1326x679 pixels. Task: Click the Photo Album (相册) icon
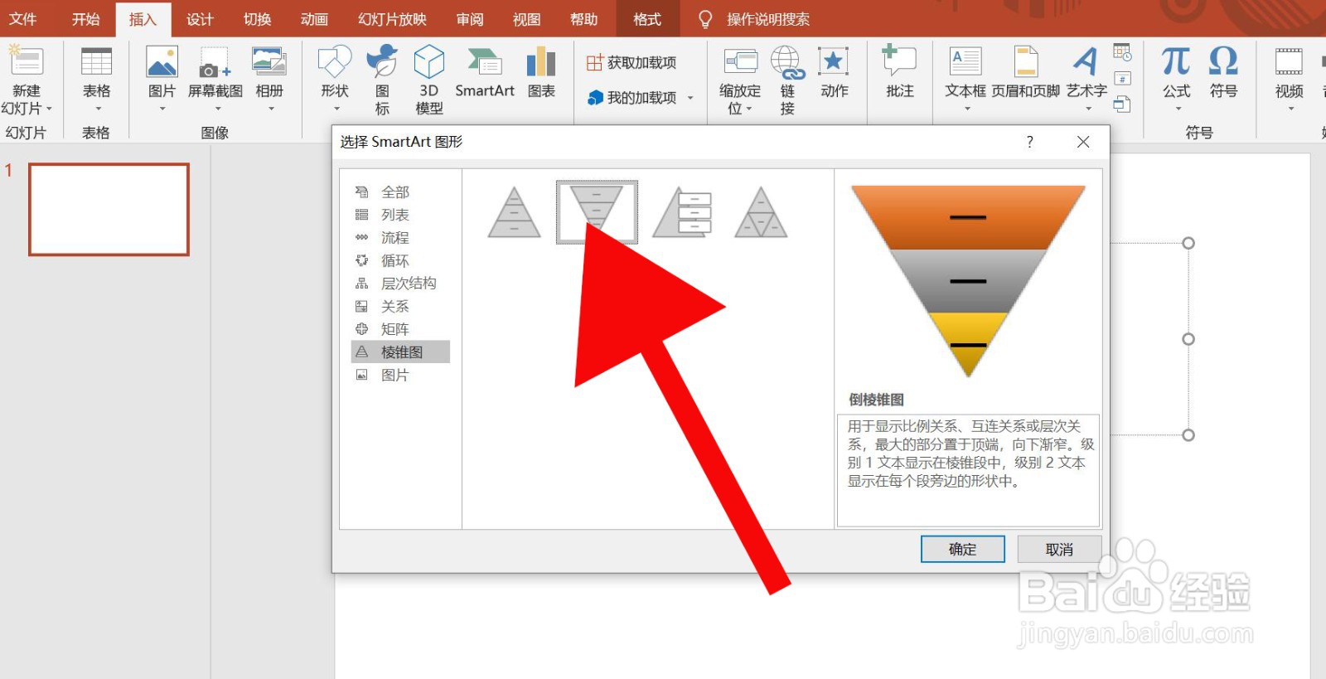point(269,61)
